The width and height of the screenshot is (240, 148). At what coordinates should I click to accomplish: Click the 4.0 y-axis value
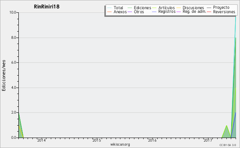tap(14, 88)
